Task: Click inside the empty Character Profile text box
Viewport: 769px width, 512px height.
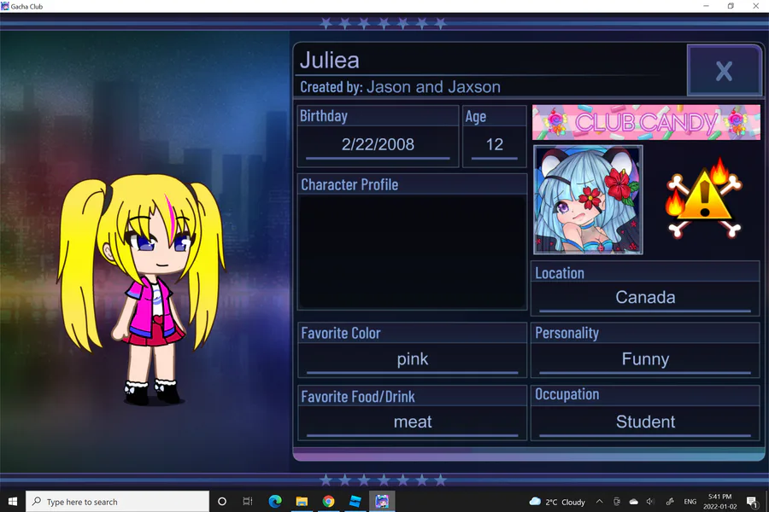Action: [x=412, y=252]
